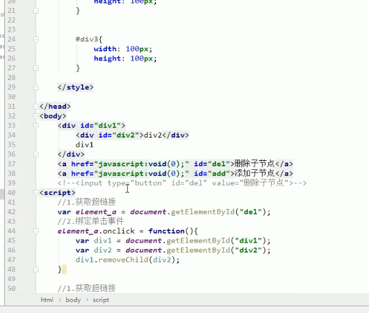369x313 pixels.
Task: Click getElementById on line 45
Action: (x=198, y=241)
